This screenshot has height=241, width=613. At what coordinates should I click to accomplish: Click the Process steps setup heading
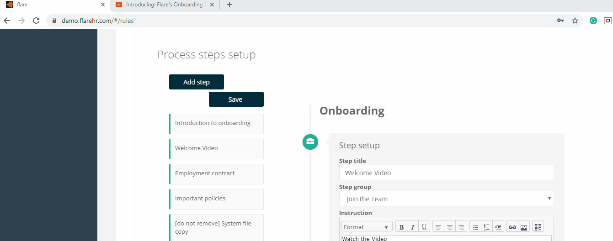pyautogui.click(x=207, y=55)
